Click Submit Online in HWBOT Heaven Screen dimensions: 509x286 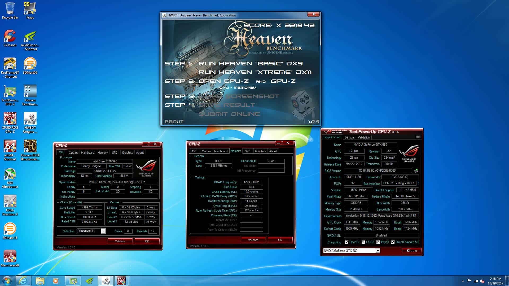(x=229, y=114)
